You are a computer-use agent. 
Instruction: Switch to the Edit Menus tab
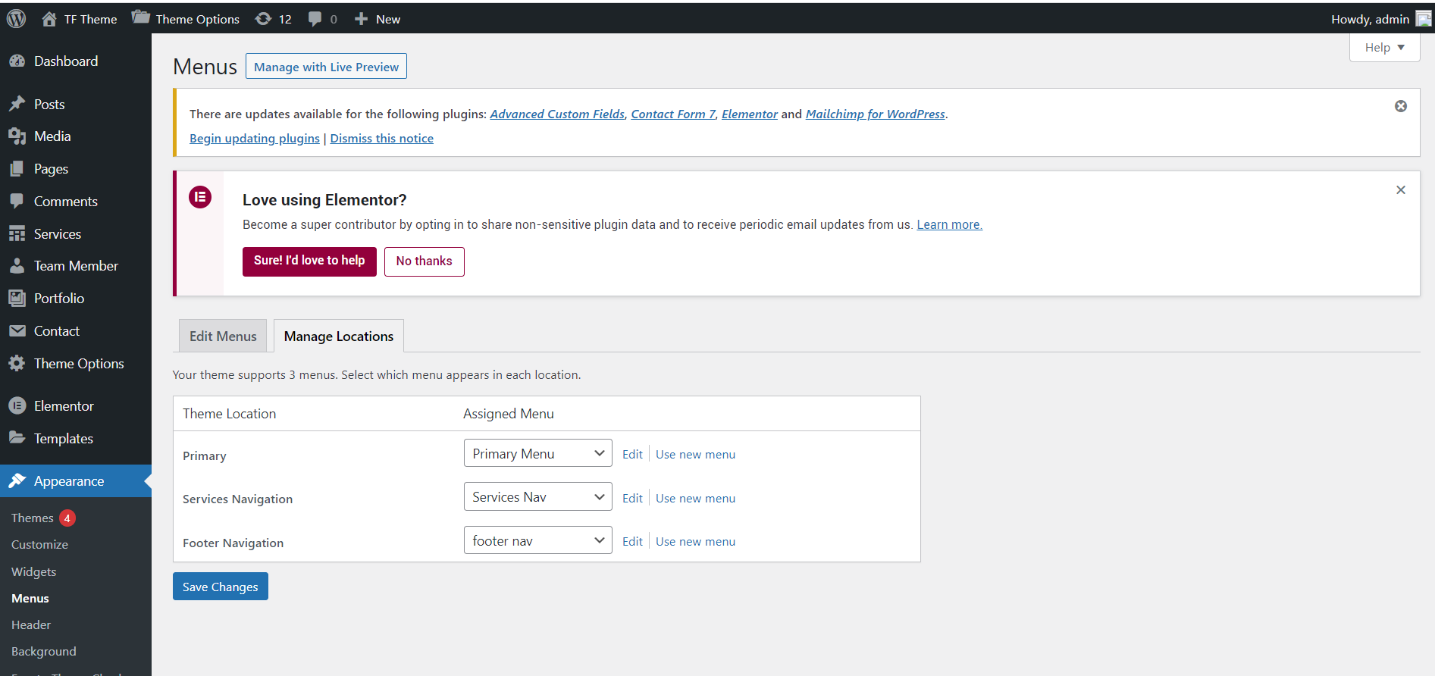point(223,336)
